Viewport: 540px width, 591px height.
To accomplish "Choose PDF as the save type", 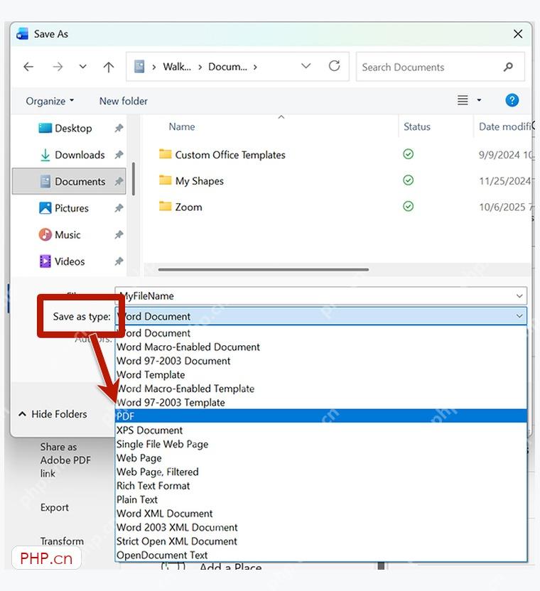I will (321, 416).
